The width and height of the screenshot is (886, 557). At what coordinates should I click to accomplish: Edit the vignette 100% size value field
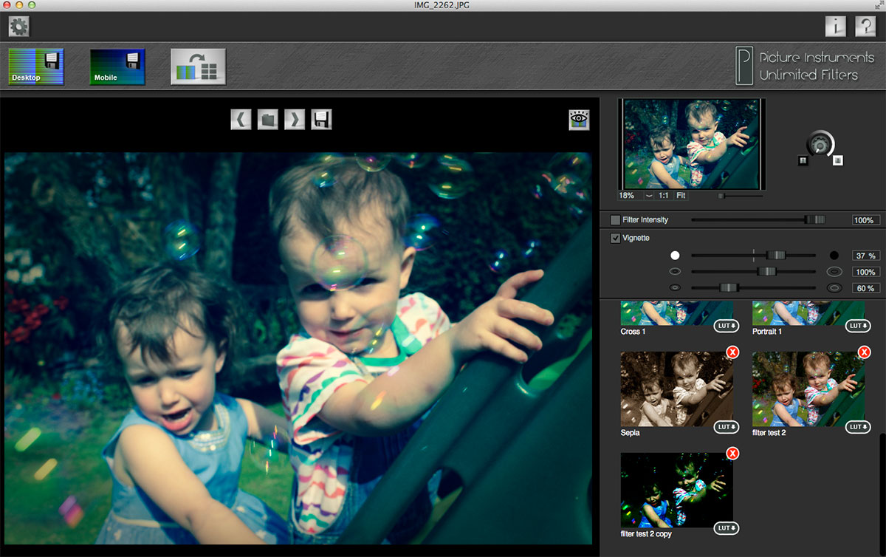click(866, 272)
